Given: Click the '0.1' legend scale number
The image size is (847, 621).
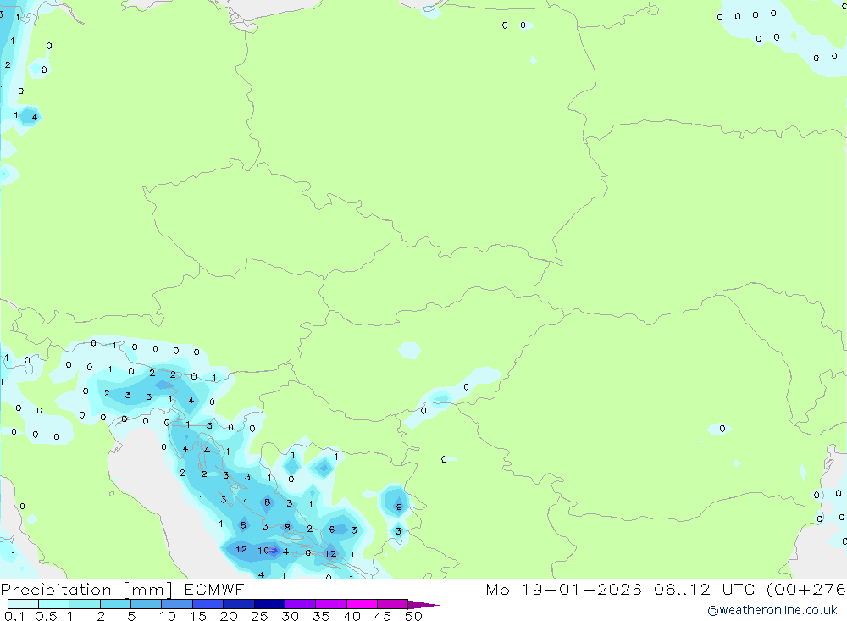Looking at the screenshot, I should pyautogui.click(x=14, y=616).
